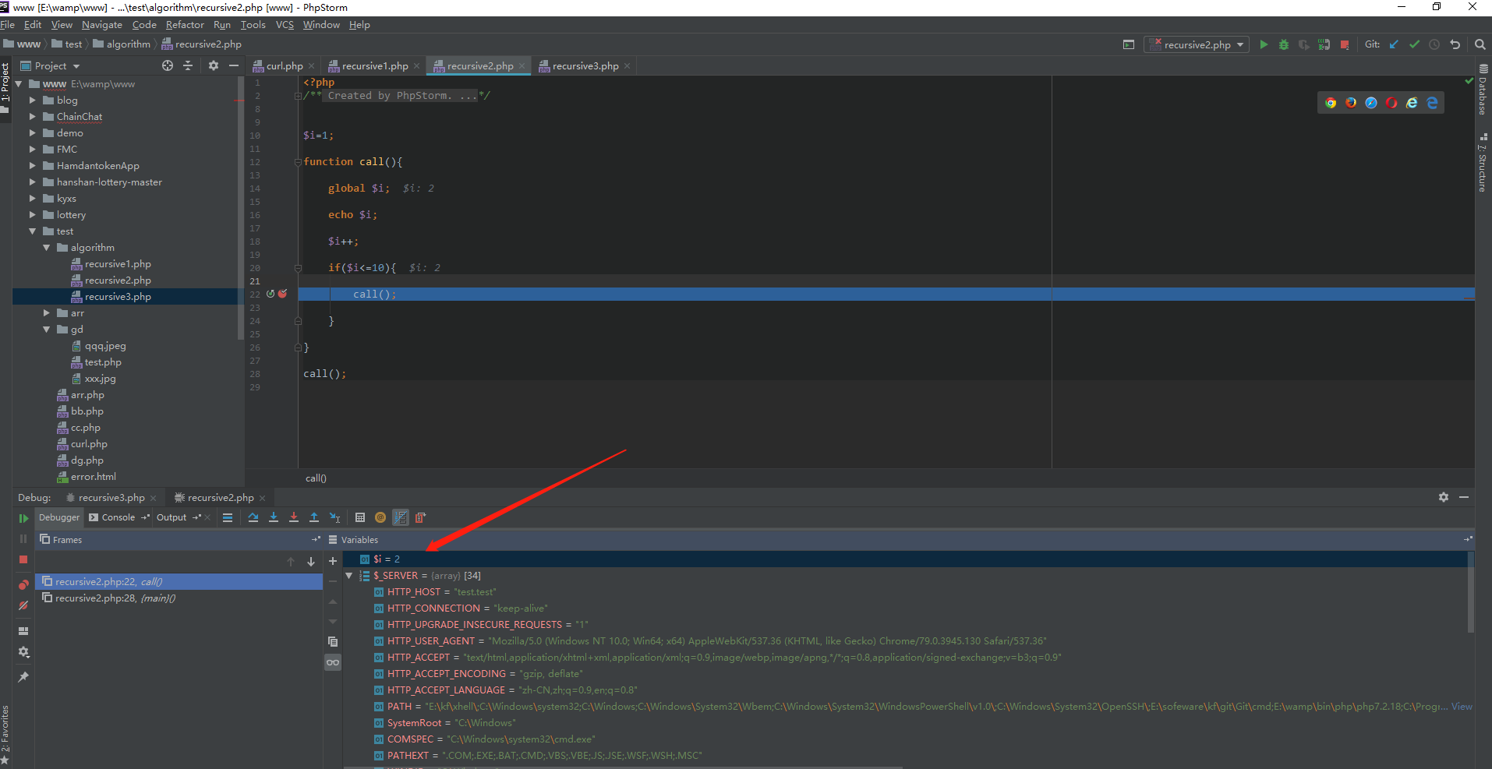Stop debugging with red square in Debug panel
1492x769 pixels.
[23, 559]
